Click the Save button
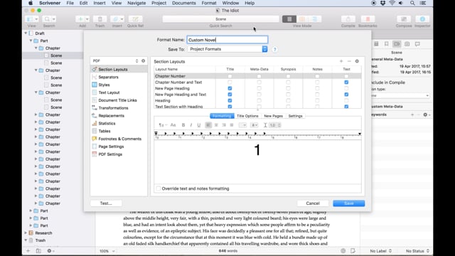 pyautogui.click(x=349, y=203)
